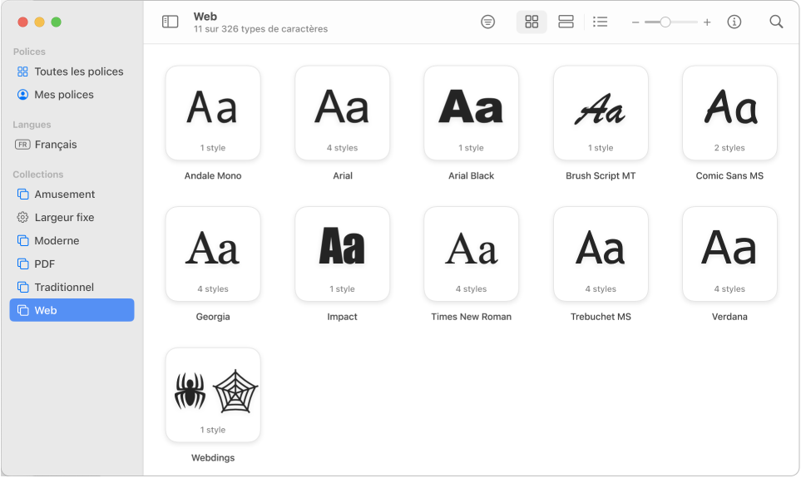Click the minus icon to shrink previews
This screenshot has height=478, width=801.
[635, 22]
